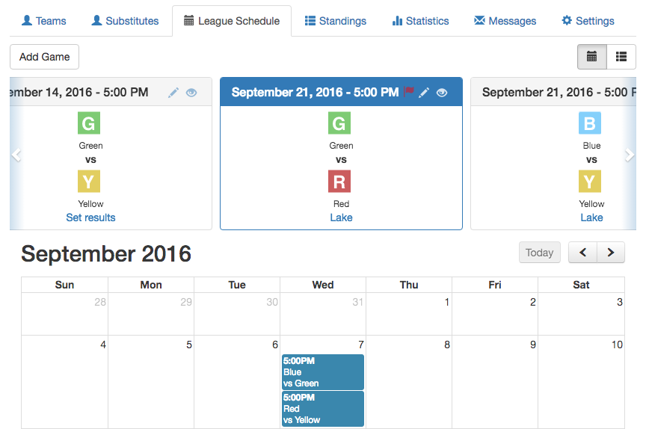Viewport: 646px width, 429px height.
Task: Switch to calendar view icon
Action: 591,57
